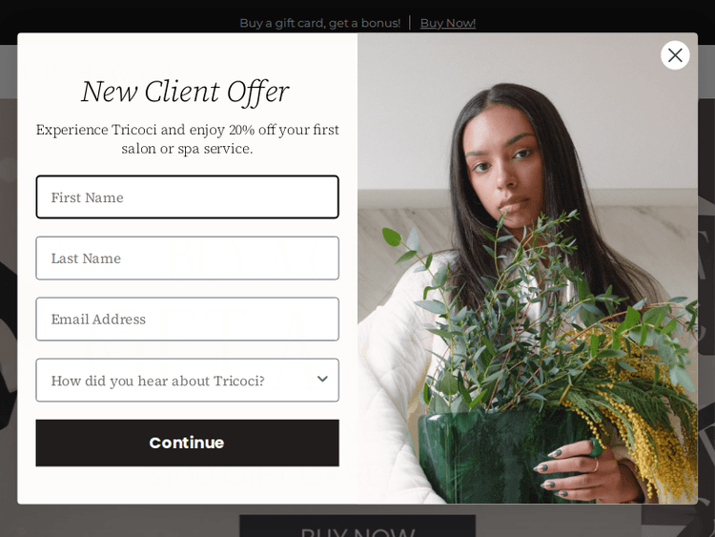Select the Last Name input box
The image size is (715, 537).
[x=188, y=258]
